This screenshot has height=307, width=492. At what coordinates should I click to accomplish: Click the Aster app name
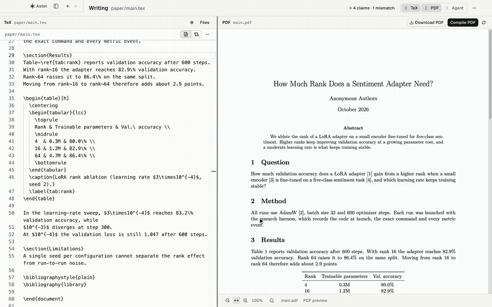(42, 6)
